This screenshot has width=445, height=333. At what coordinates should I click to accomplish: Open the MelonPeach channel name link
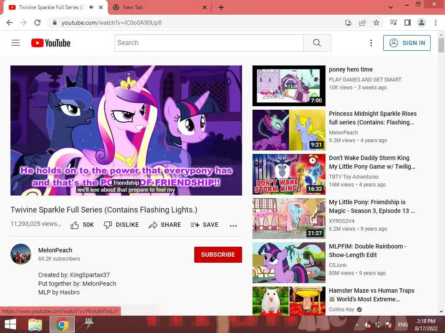[x=55, y=250]
